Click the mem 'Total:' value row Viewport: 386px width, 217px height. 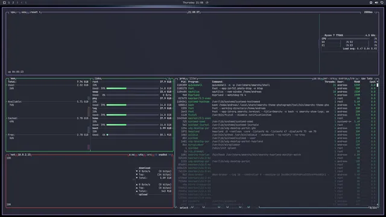(48, 82)
